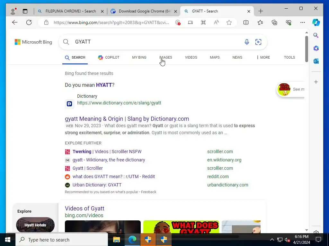The width and height of the screenshot is (329, 246).
Task: Open Microsoft 365 sidebar icon
Action: click(x=316, y=48)
